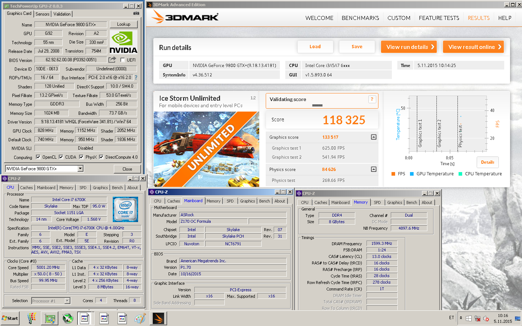The width and height of the screenshot is (522, 326).
Task: Click the View result online button
Action: (473, 47)
